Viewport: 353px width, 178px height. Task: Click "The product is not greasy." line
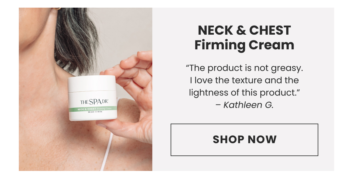[x=244, y=68]
